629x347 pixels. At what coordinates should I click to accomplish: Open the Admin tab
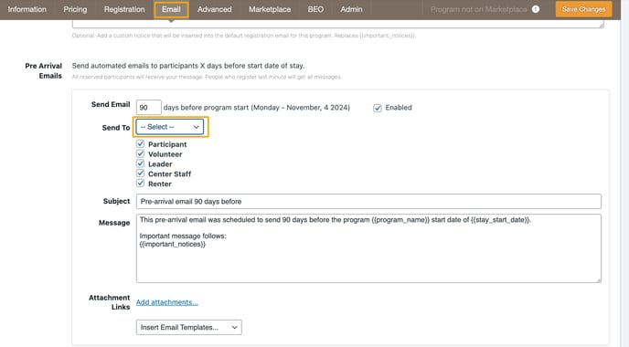click(x=351, y=9)
